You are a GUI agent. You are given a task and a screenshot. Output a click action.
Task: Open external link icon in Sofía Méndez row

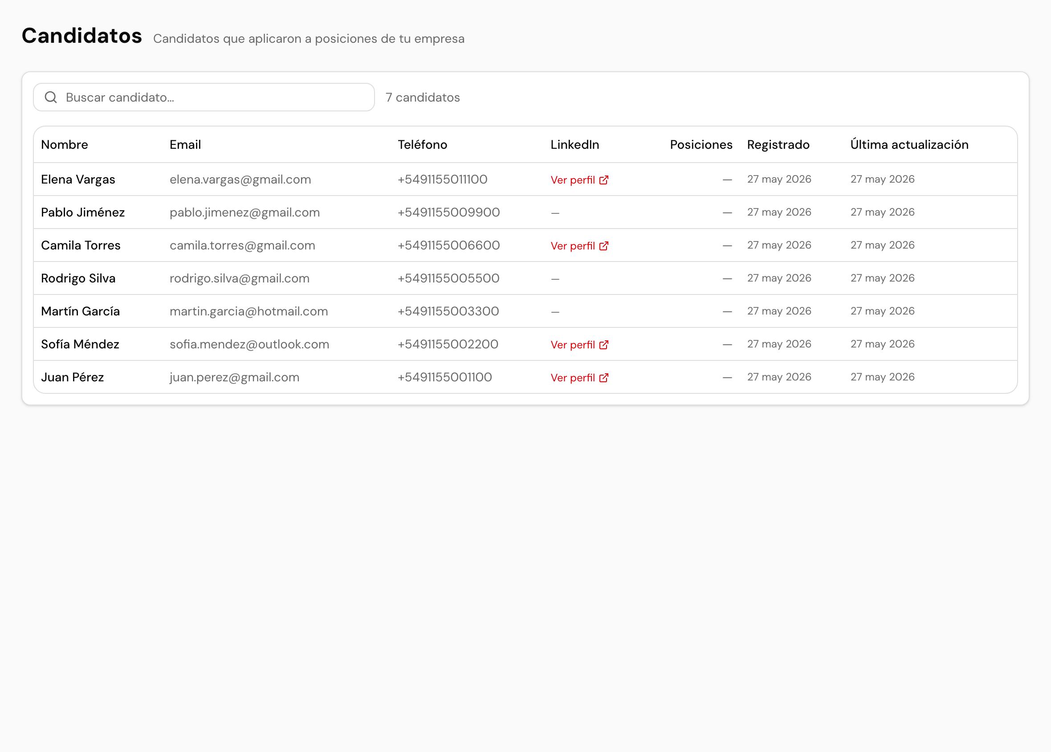pyautogui.click(x=604, y=345)
